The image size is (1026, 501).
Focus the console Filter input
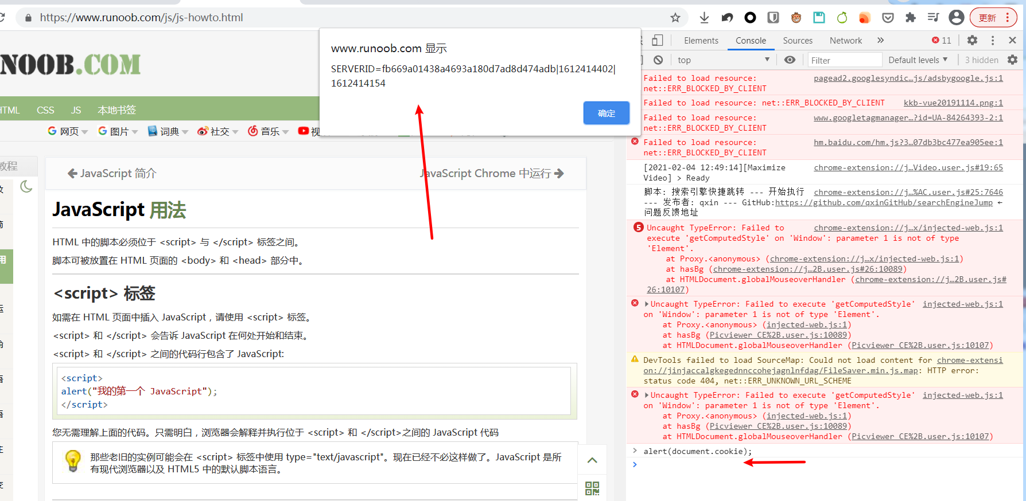tap(845, 60)
